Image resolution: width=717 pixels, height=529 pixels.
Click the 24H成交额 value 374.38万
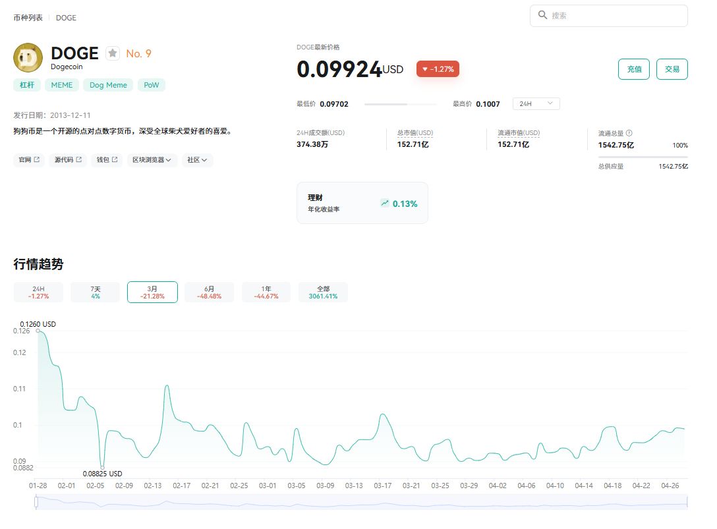(x=312, y=144)
